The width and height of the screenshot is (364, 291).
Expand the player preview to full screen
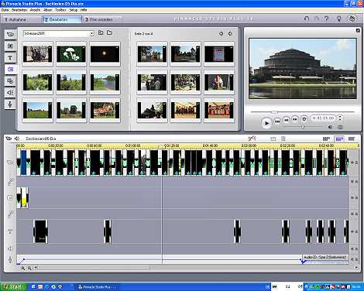point(358,30)
